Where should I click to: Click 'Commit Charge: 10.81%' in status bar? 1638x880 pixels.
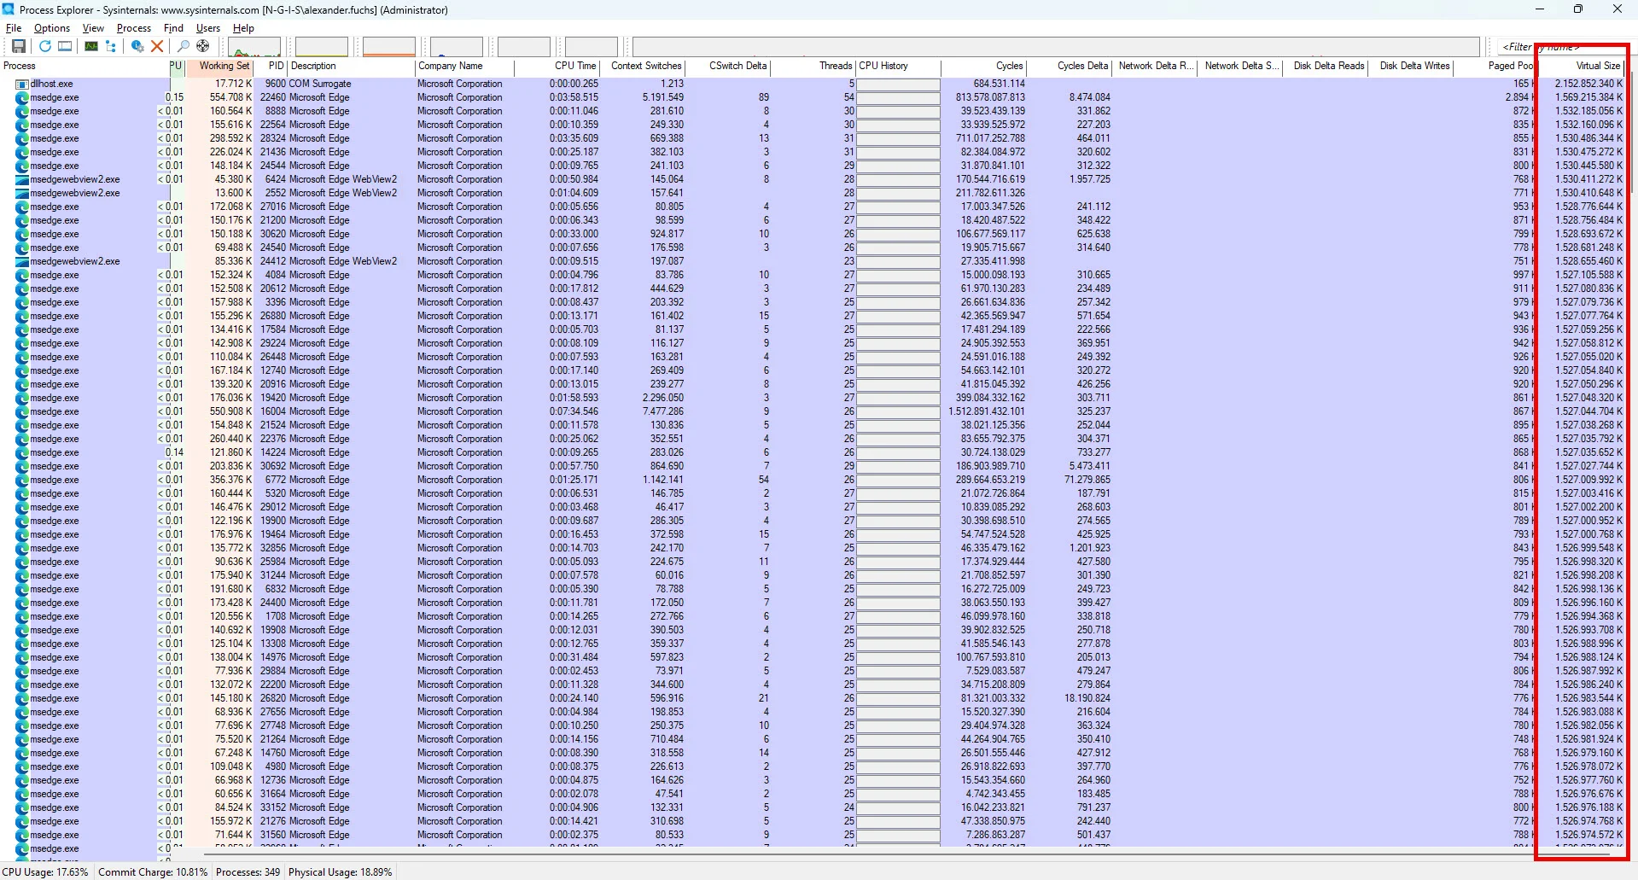[153, 872]
